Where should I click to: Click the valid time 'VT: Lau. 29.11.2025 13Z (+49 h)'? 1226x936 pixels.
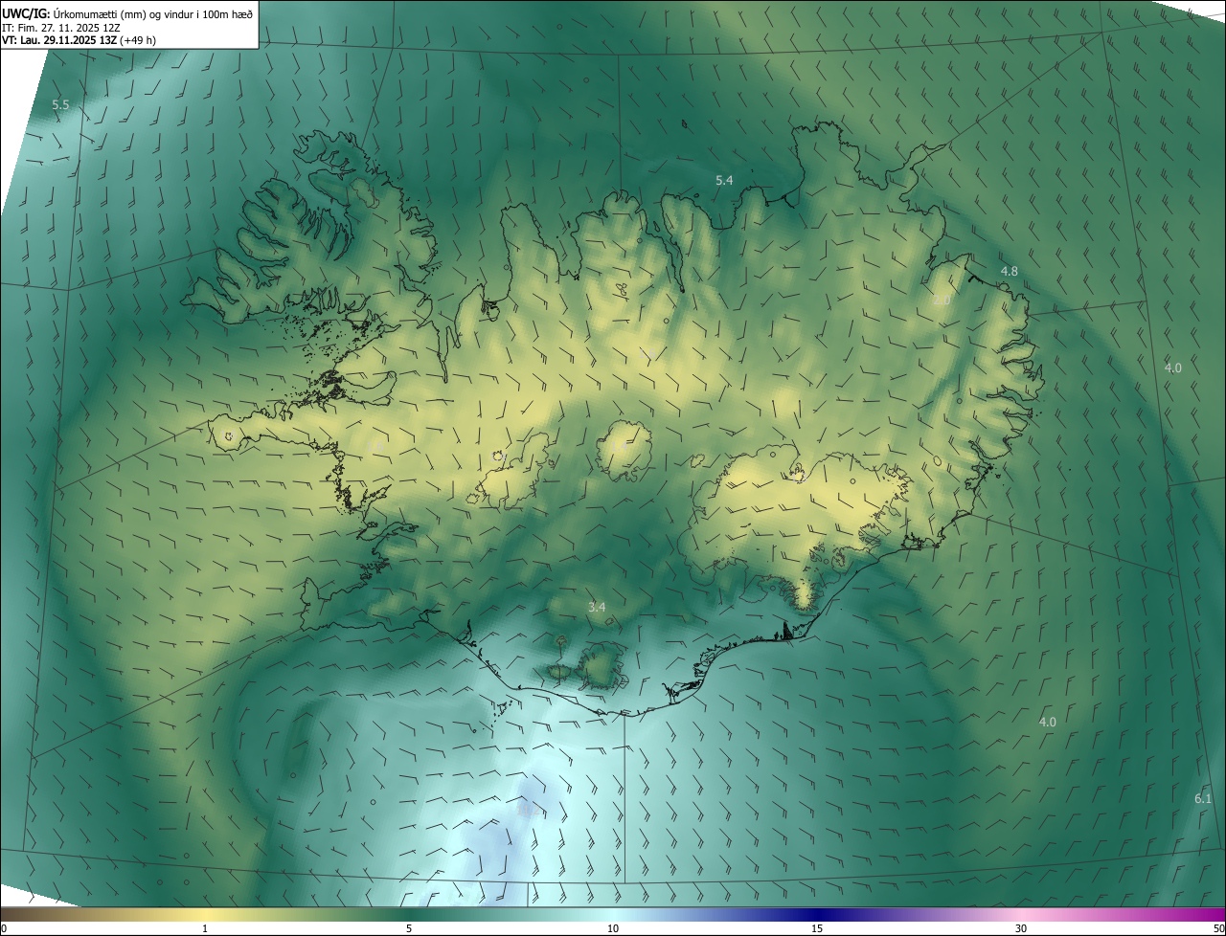79,40
